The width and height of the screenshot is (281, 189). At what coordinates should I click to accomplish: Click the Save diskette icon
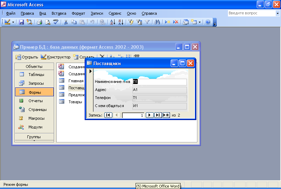[x=21, y=22]
